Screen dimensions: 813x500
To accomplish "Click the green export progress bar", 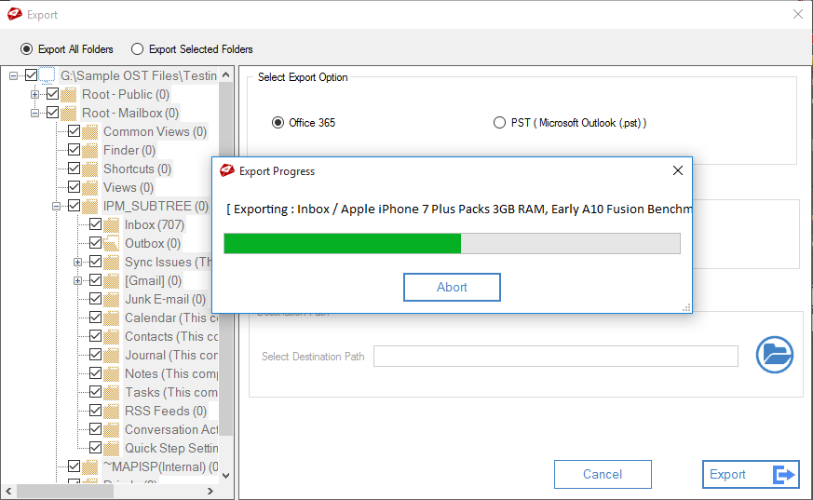I will coord(342,244).
